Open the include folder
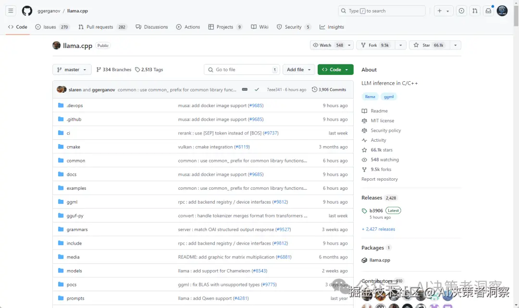 pyautogui.click(x=74, y=243)
